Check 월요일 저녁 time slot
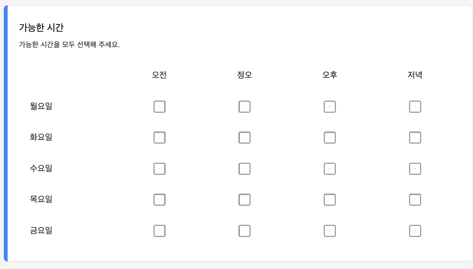473x269 pixels. pos(415,107)
